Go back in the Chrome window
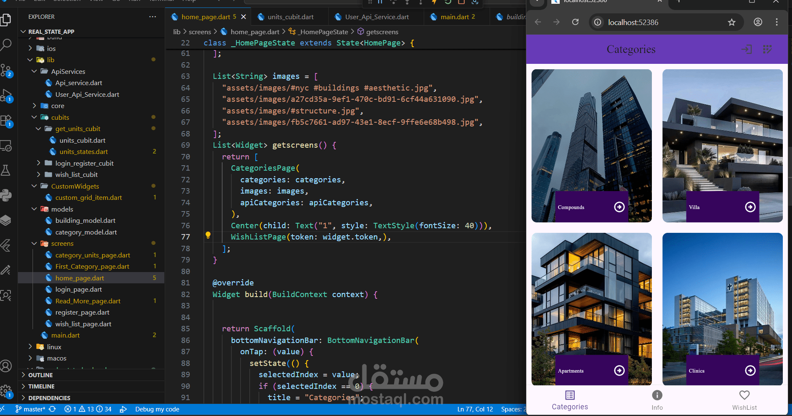This screenshot has height=416, width=792. point(538,22)
